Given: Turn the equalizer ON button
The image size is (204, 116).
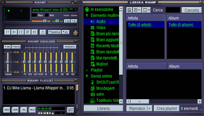Looking at the screenshot, I should (x=7, y=46).
